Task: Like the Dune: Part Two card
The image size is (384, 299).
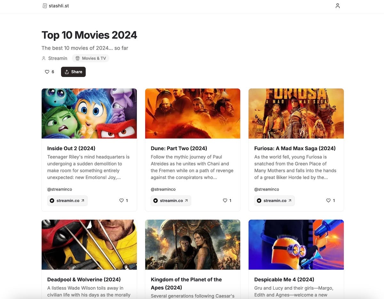Action: point(227,201)
